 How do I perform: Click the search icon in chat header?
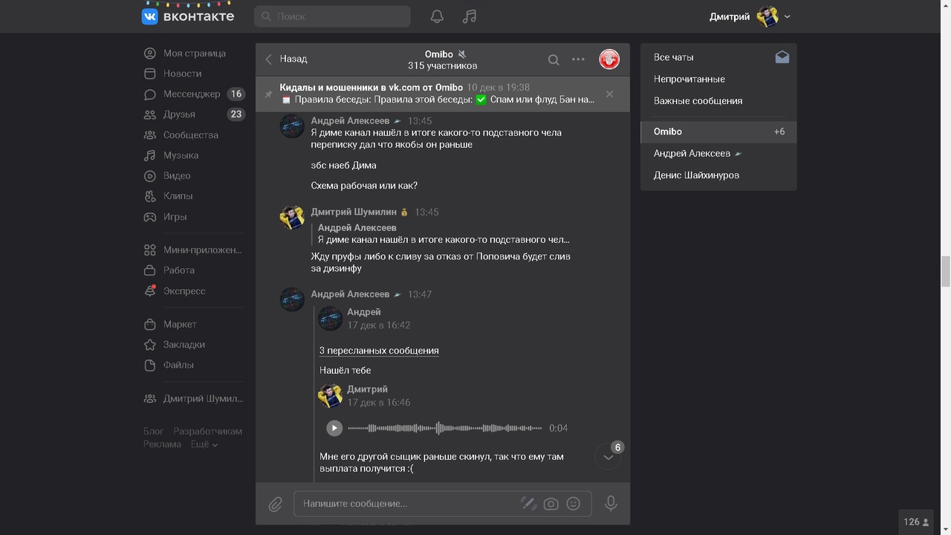554,59
